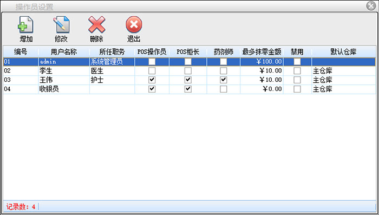Screen dimensions: 379x215
Task: Open the 修改 (Edit) operator tool
Action: pos(61,25)
